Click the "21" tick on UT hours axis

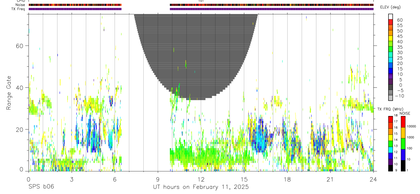330,179
